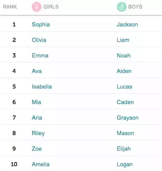View details for Lucas
Image resolution: width=162 pixels, height=171 pixels.
pos(125,87)
